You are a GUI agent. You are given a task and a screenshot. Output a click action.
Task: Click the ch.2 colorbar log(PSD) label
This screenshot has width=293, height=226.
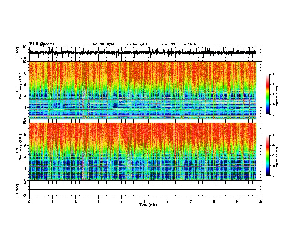pos(277,157)
